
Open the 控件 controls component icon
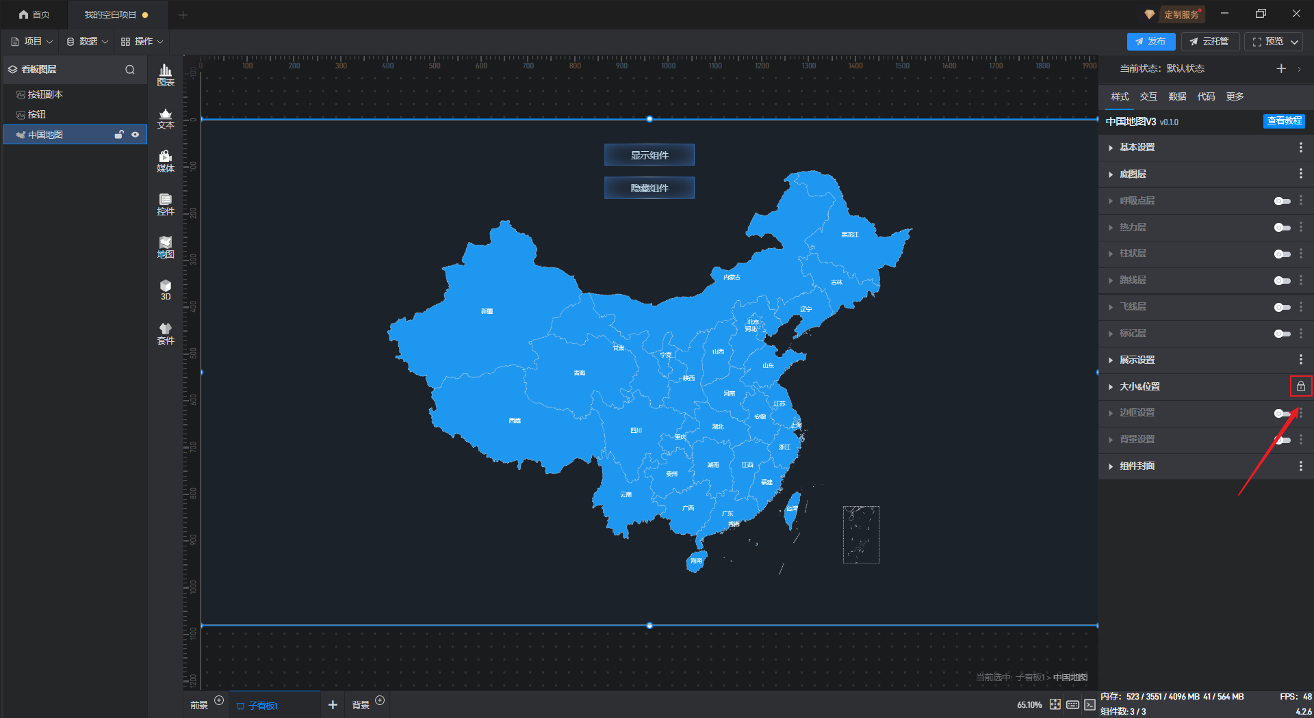(x=166, y=204)
